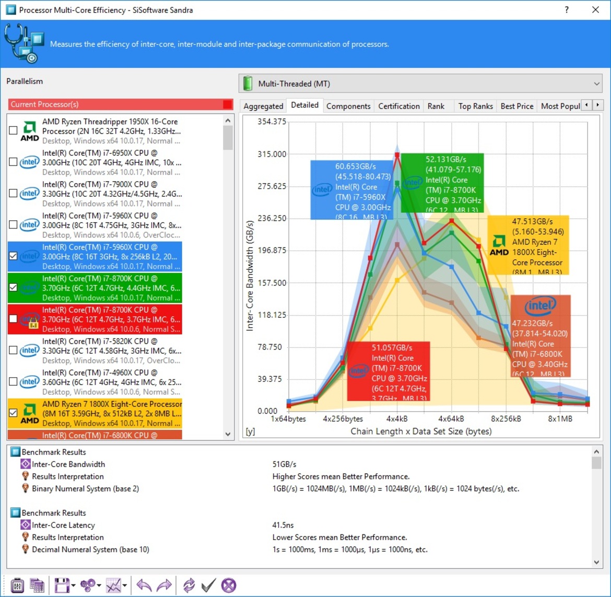Click the blue i7-5960X 60.653GB/s chart label

(352, 189)
